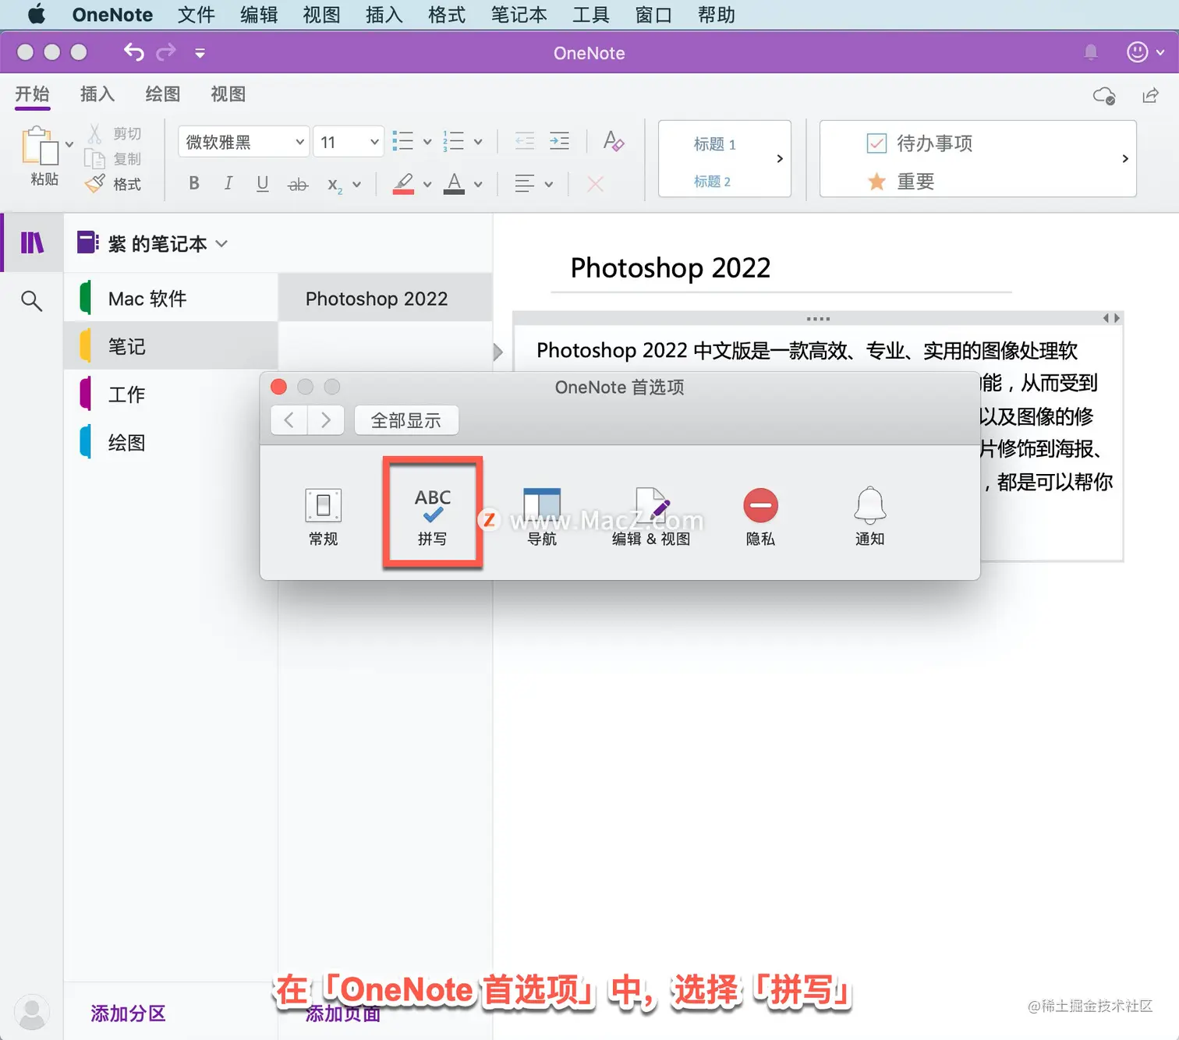Toggle italic formatting

[228, 183]
